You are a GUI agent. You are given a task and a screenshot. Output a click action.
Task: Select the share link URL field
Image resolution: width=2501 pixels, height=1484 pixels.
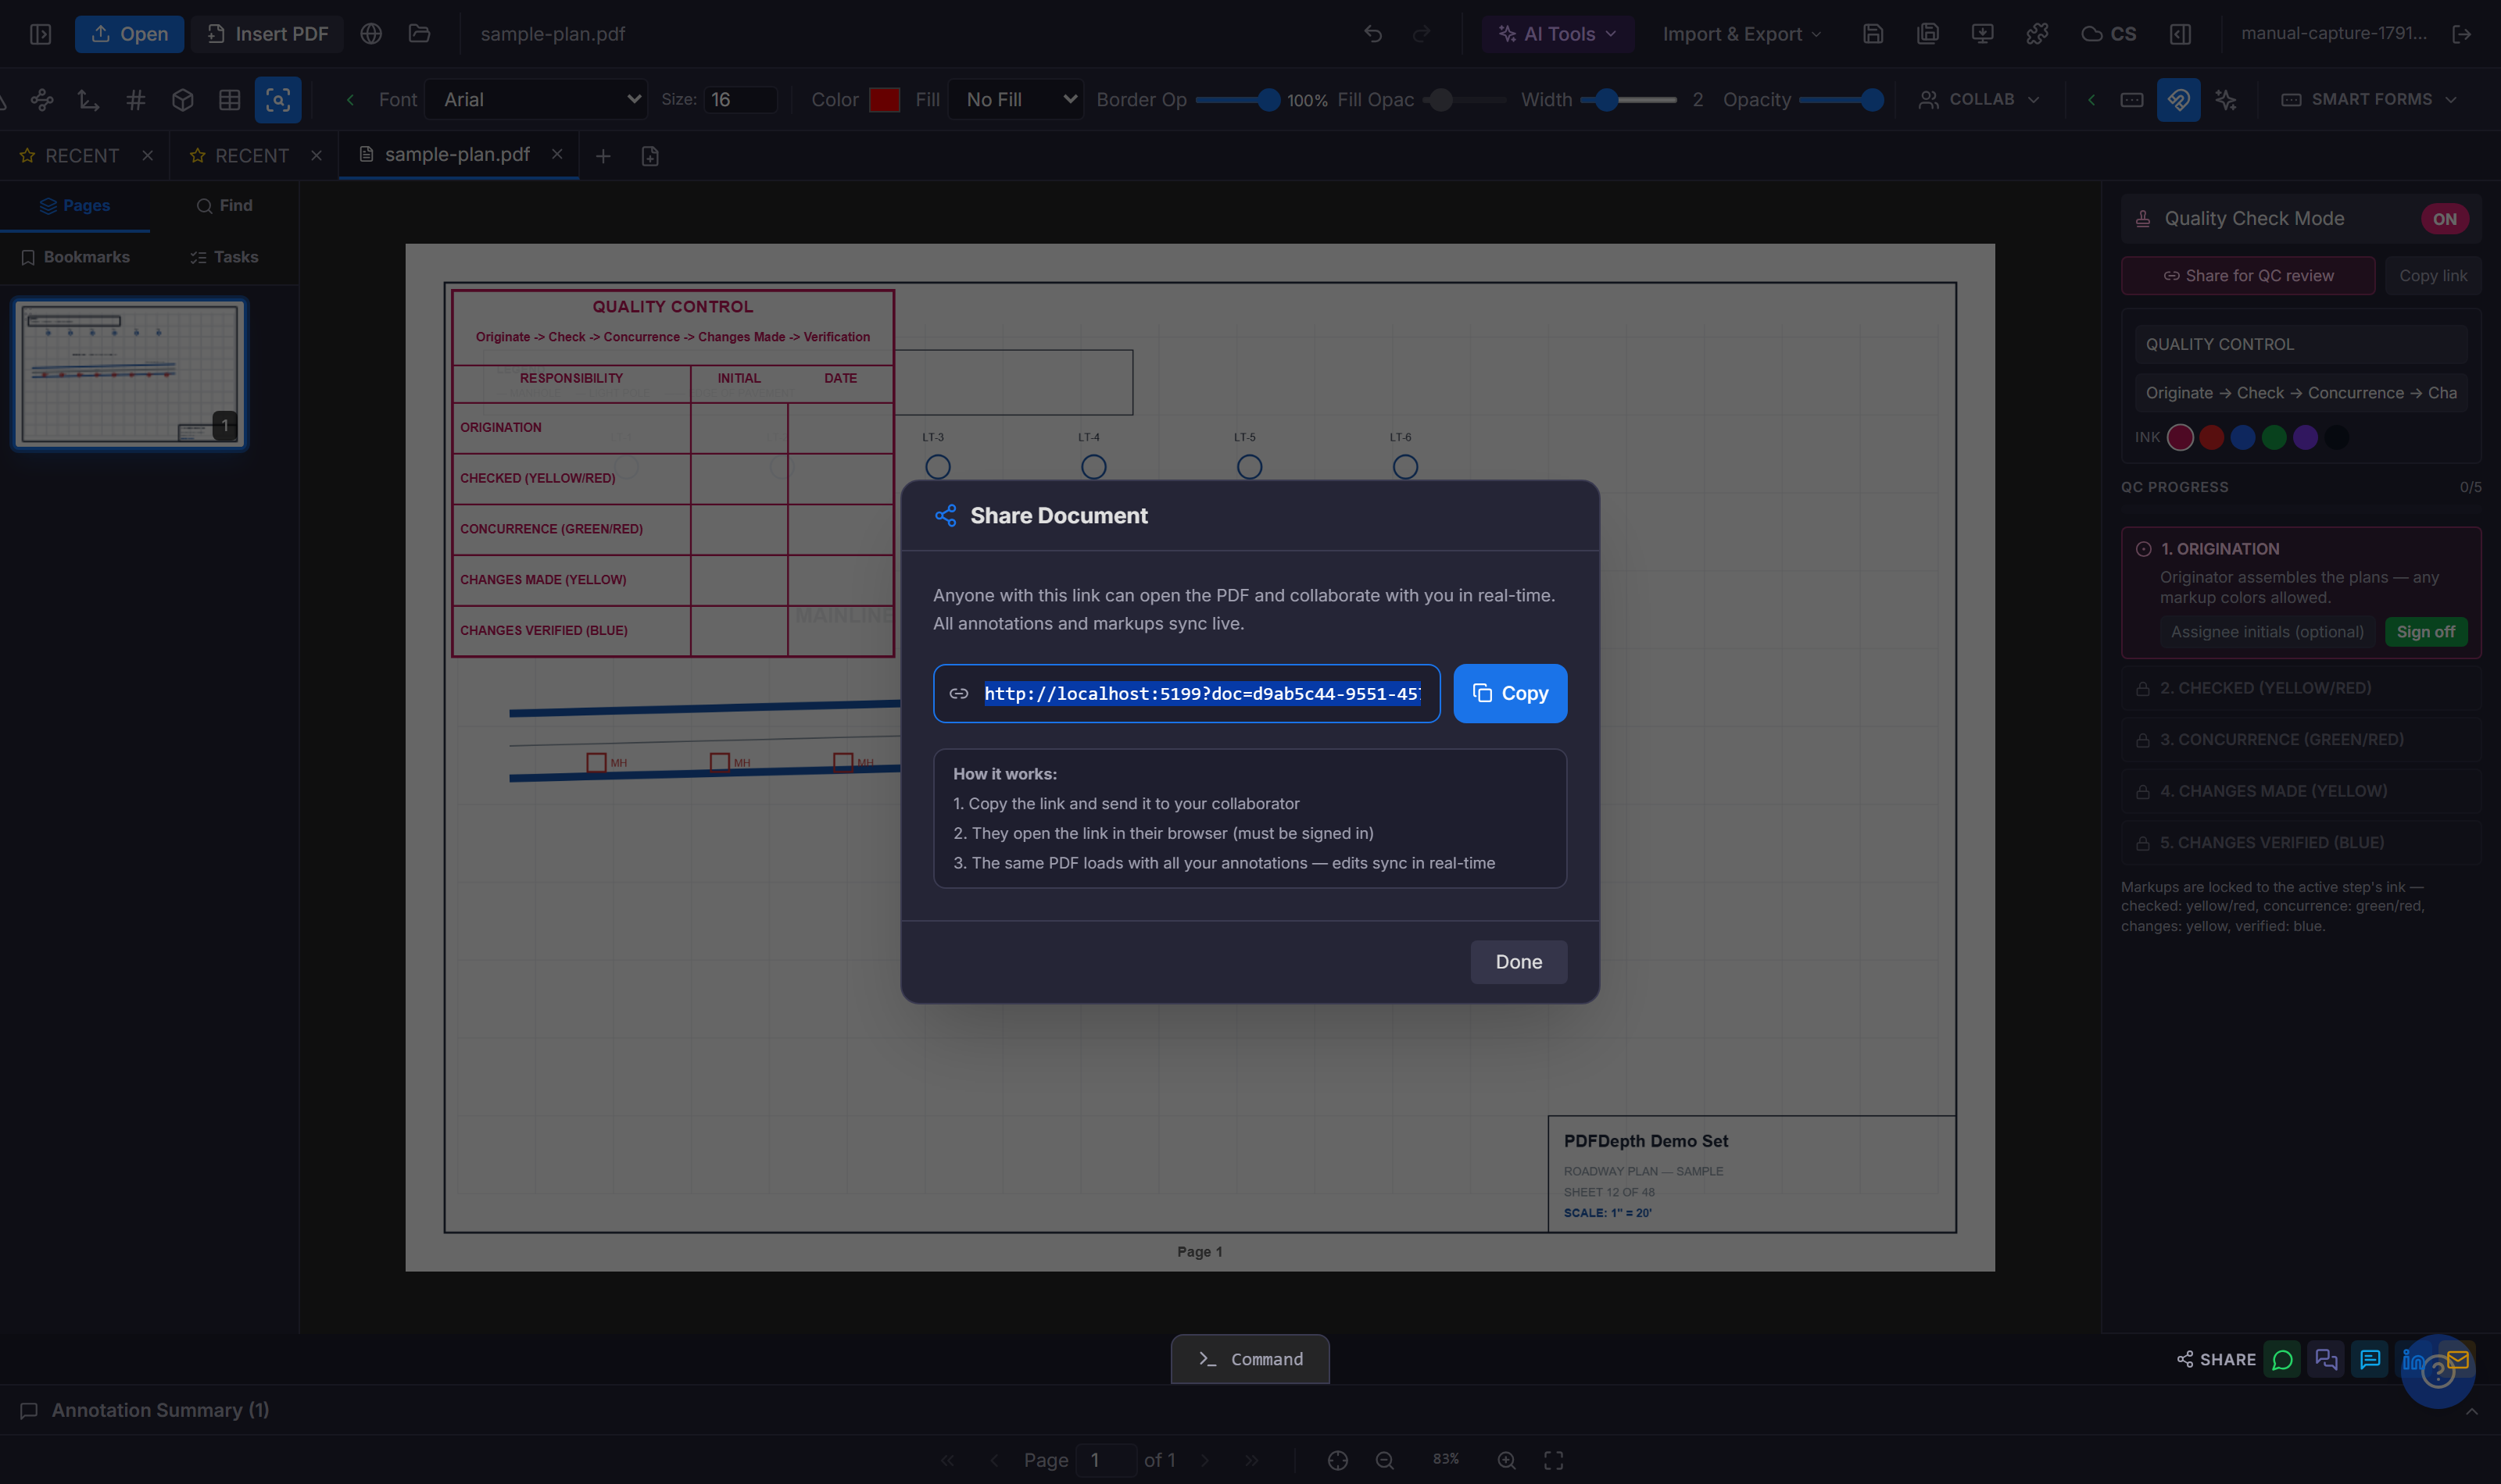tap(1186, 693)
